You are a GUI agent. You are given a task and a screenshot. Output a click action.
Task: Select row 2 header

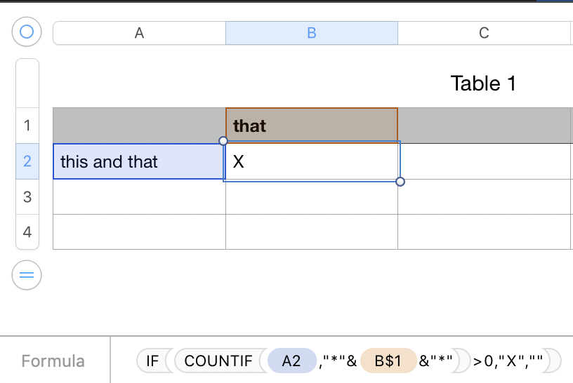coord(27,161)
